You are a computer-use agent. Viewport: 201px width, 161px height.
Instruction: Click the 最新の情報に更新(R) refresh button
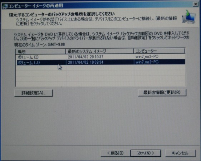tap(162, 93)
